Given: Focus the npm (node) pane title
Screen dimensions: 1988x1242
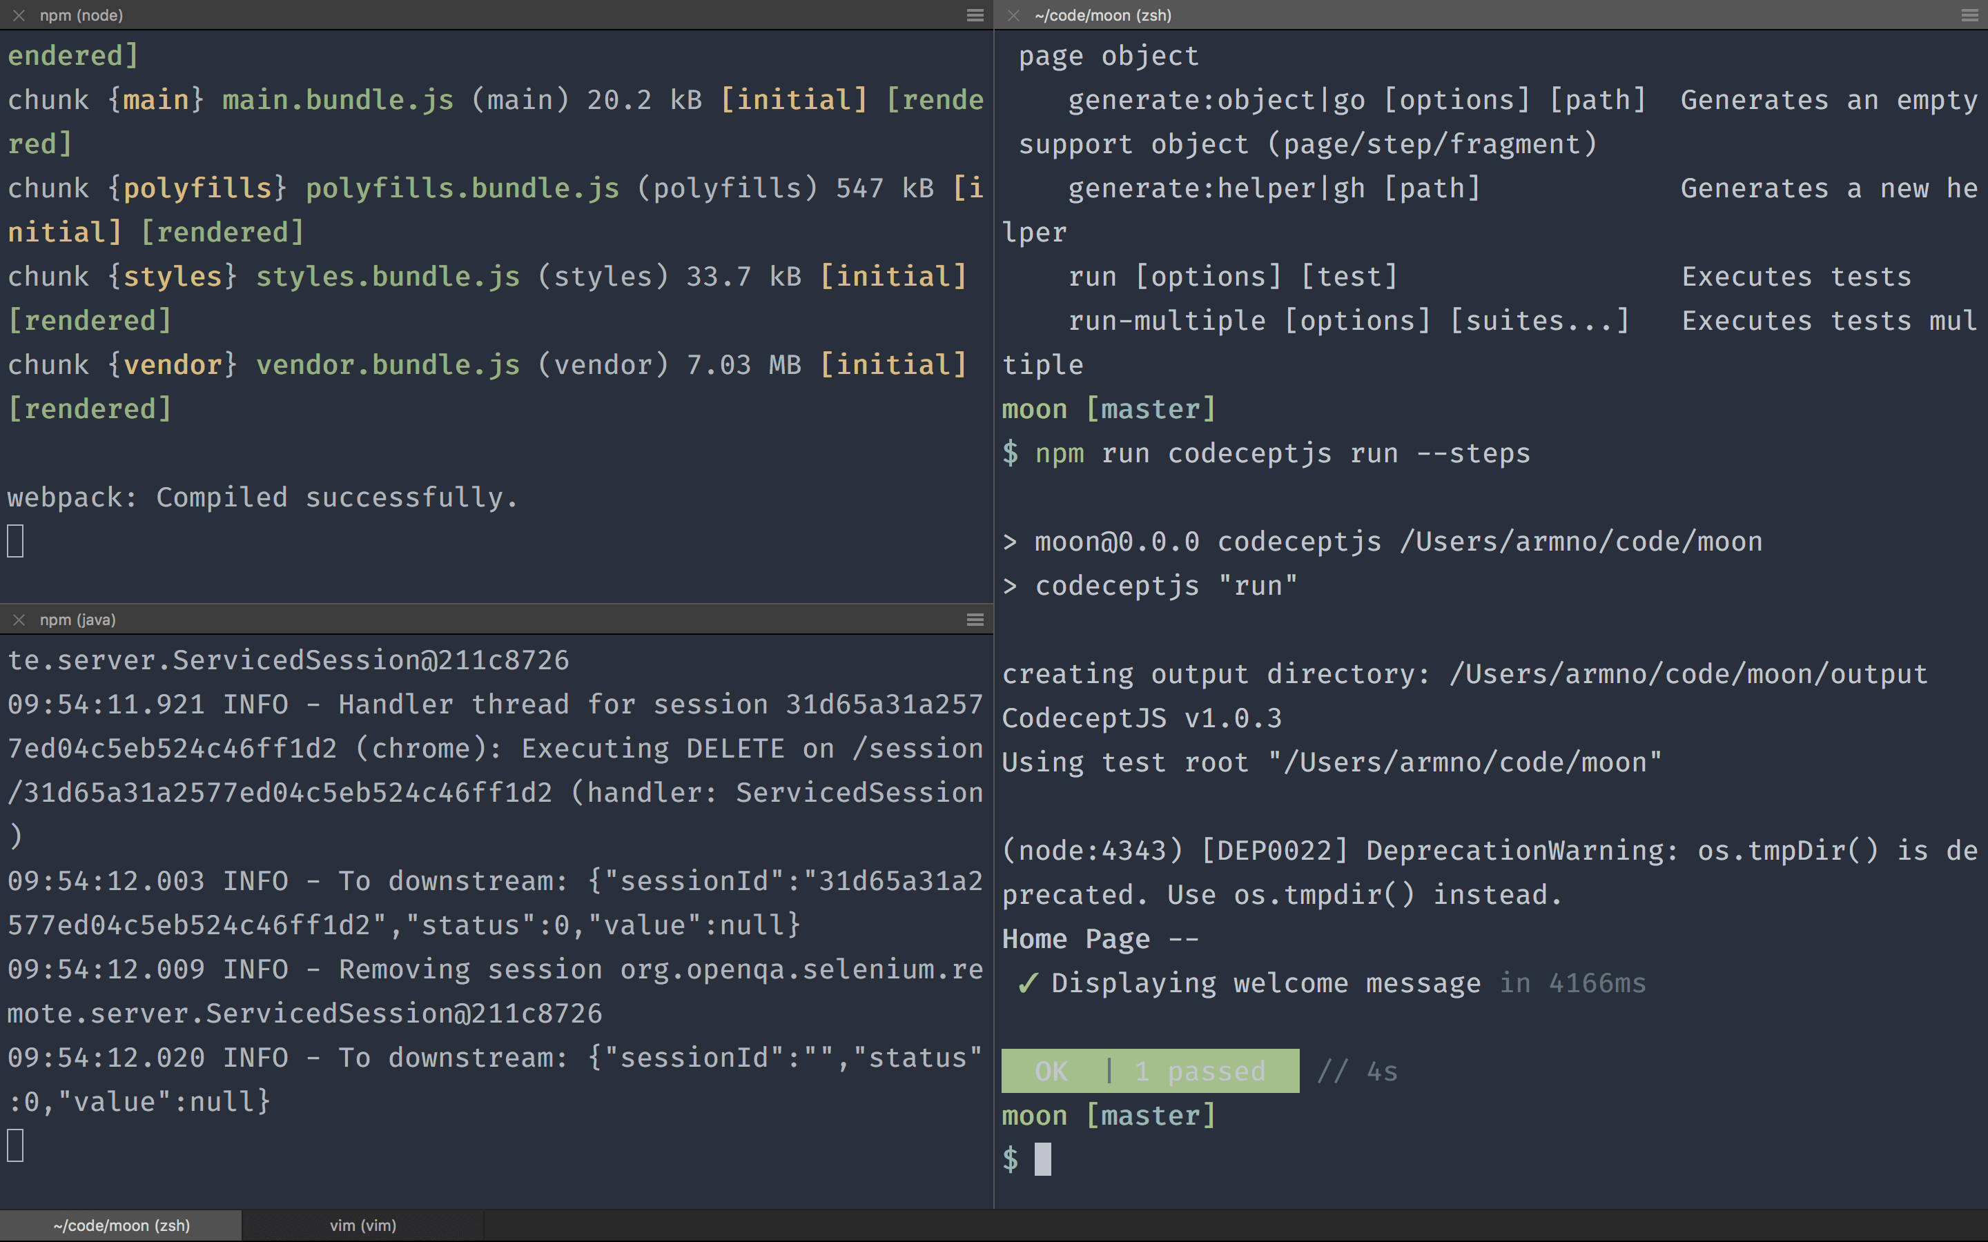Looking at the screenshot, I should click(81, 14).
